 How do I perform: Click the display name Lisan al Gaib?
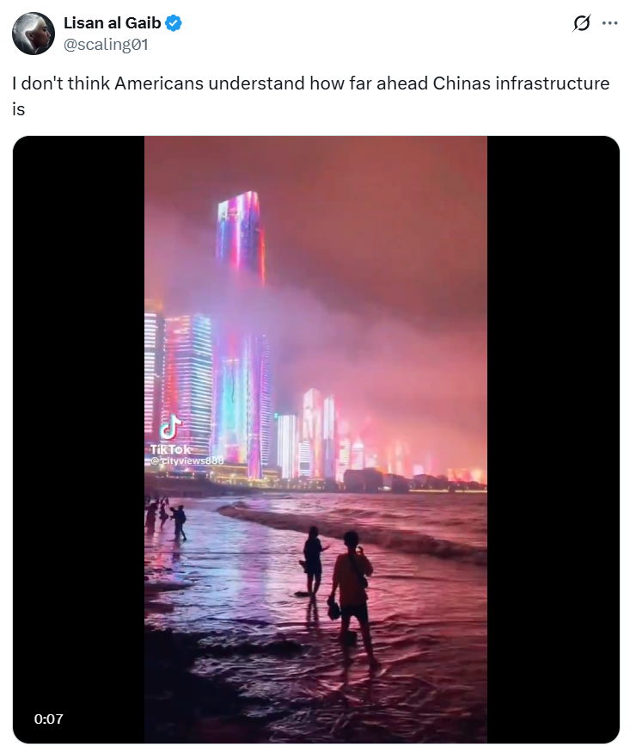click(x=113, y=22)
